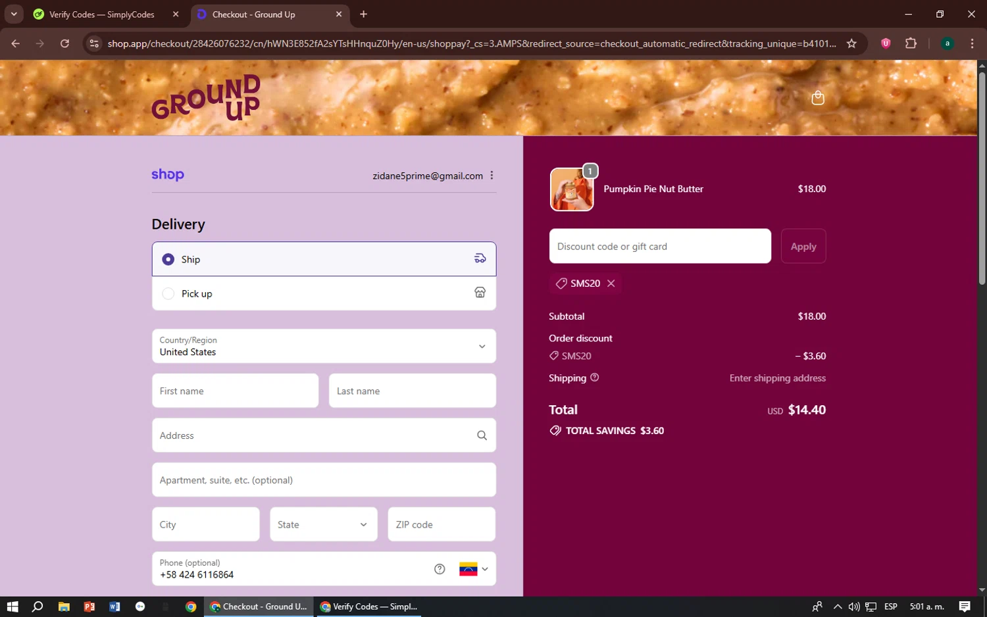Click the browser address bar URL
This screenshot has width=987, height=617.
[x=472, y=43]
